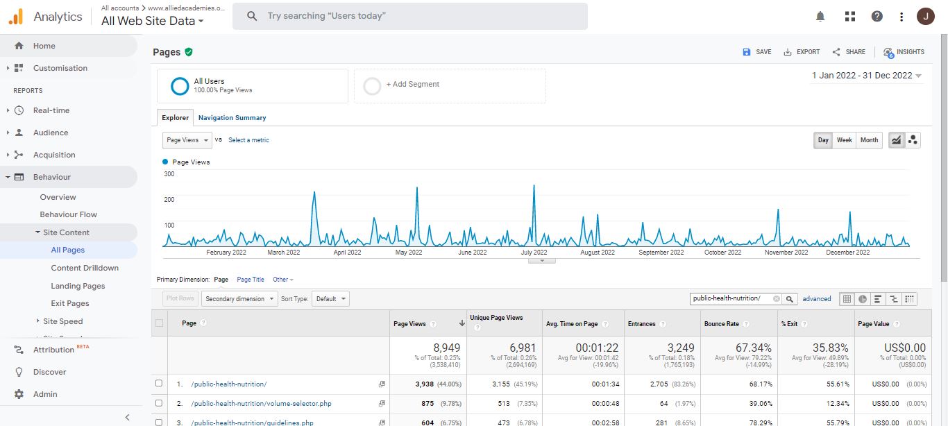Select the pie chart percentage view icon
948x426 pixels.
click(863, 299)
